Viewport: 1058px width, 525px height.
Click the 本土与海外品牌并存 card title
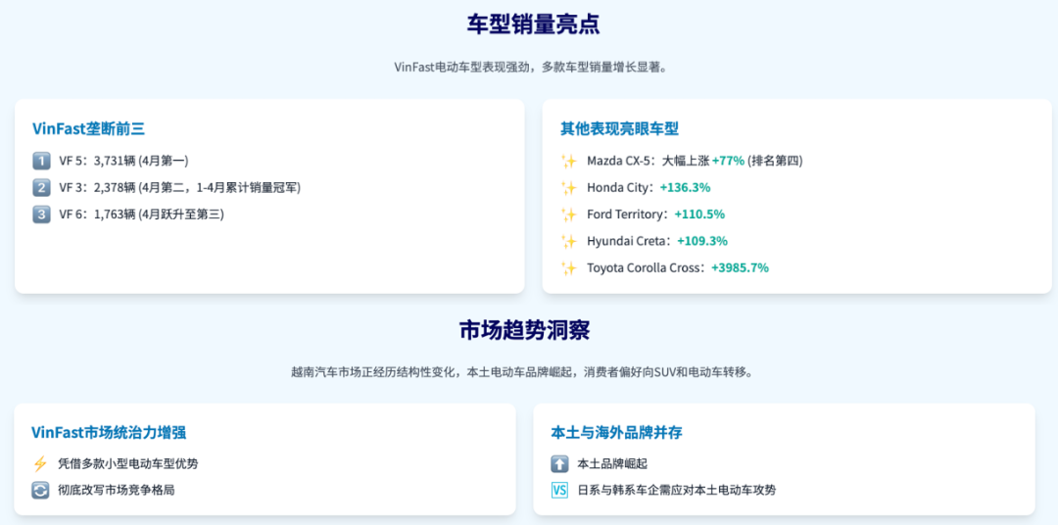[616, 432]
